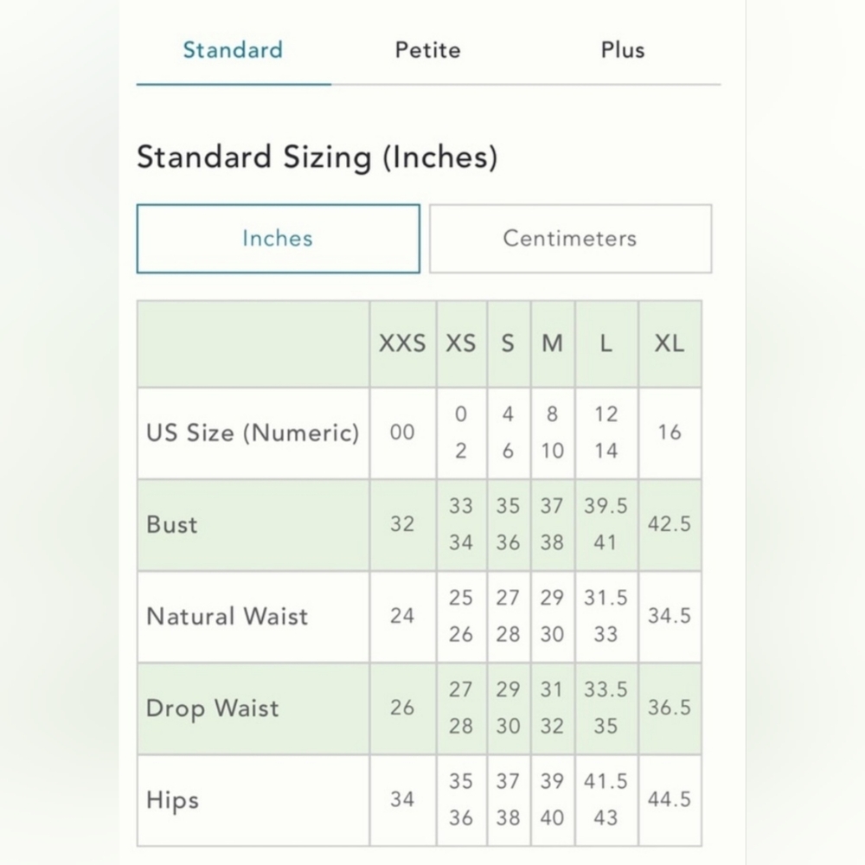Click the XL bust value 42.5
Viewport: 865px width, 865px height.
coord(670,524)
